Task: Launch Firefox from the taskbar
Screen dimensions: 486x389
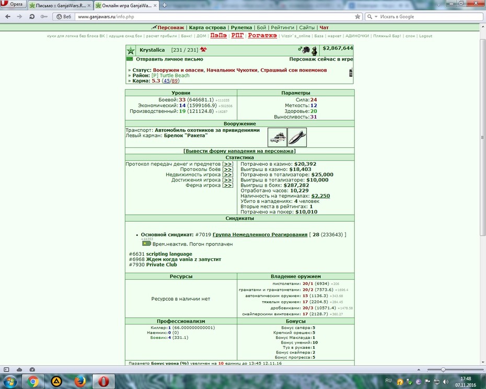Action: click(80, 381)
